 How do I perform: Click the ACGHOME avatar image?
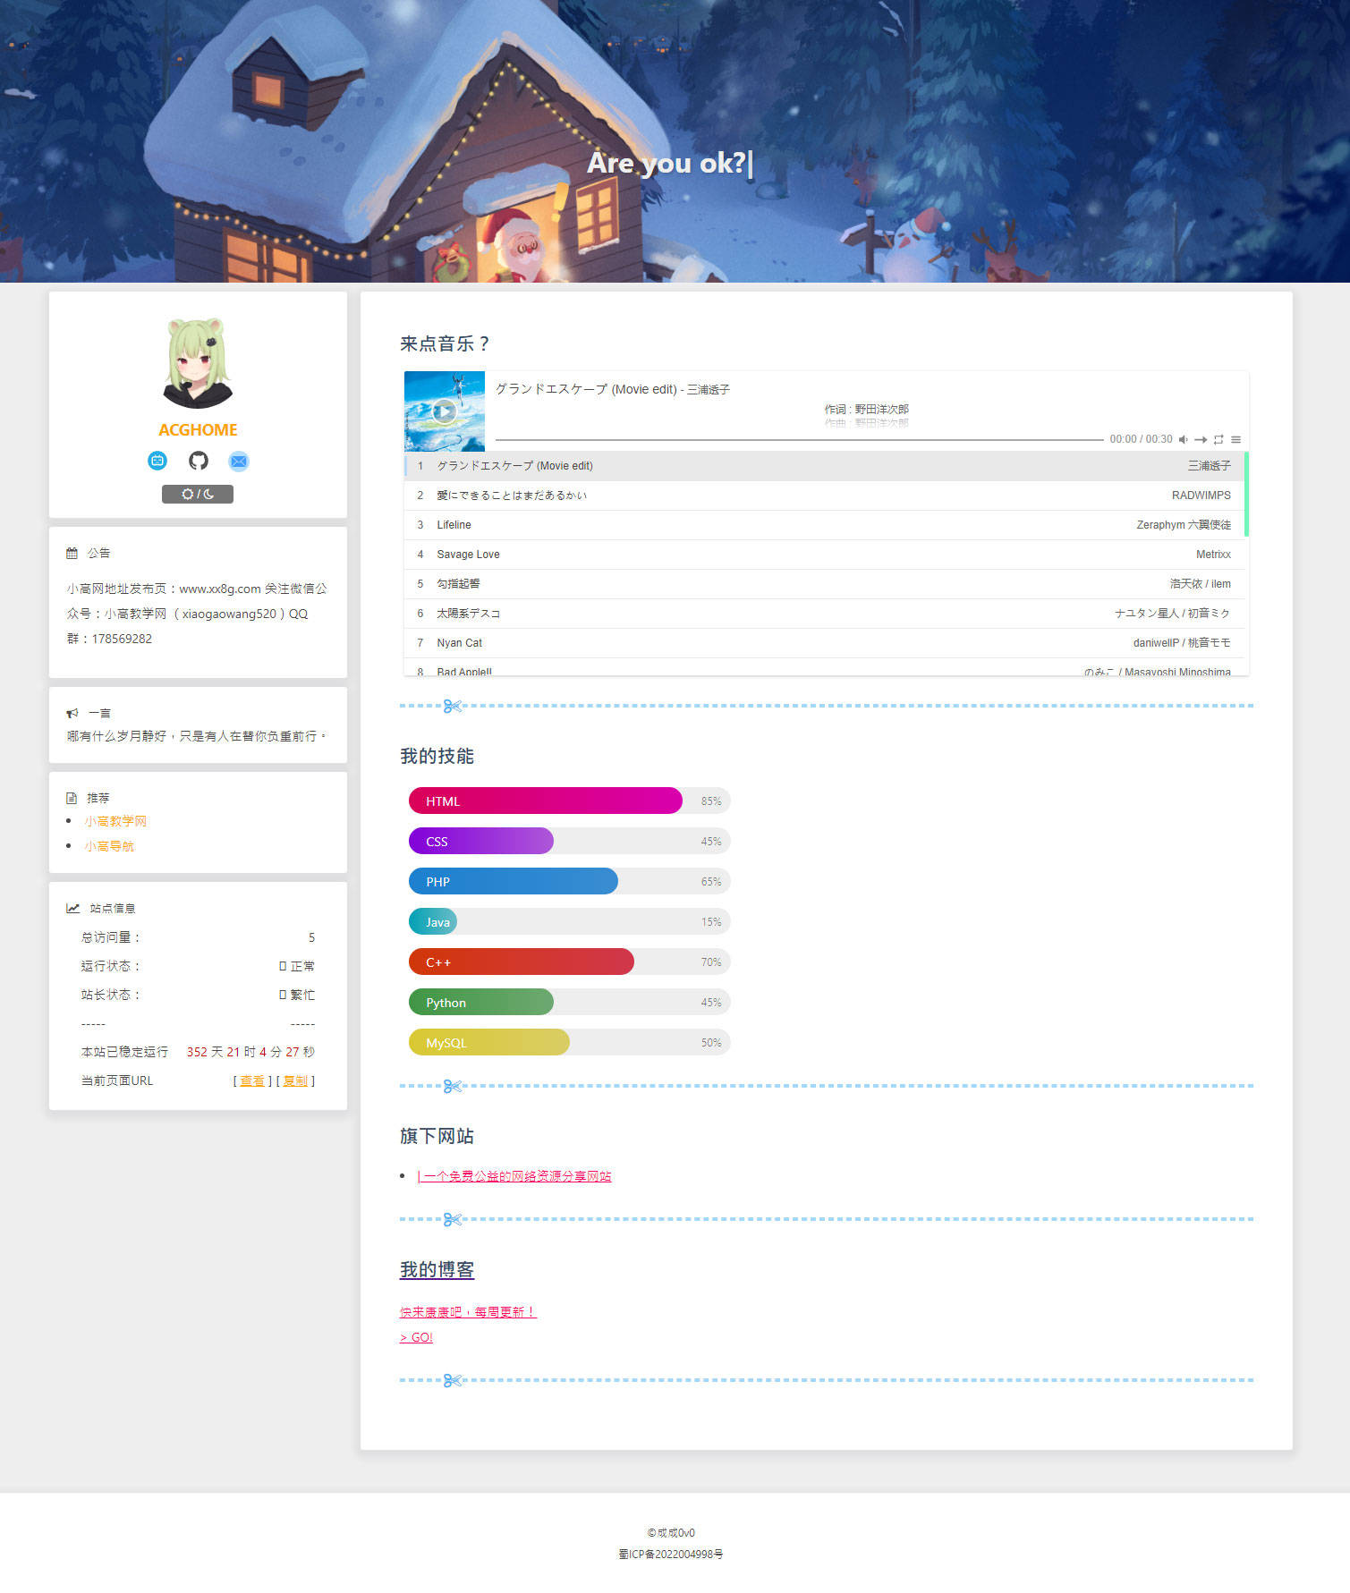click(198, 362)
